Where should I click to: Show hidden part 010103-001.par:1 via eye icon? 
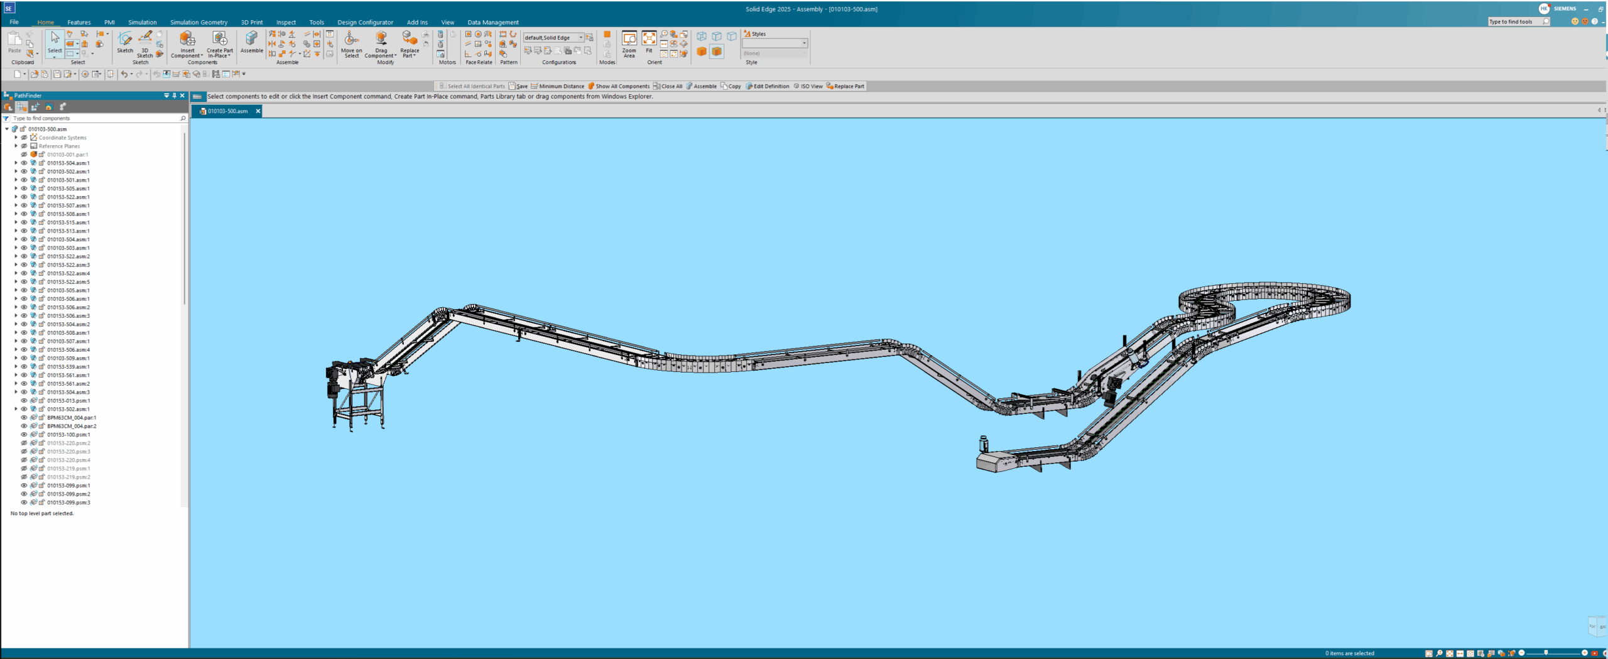click(x=24, y=155)
